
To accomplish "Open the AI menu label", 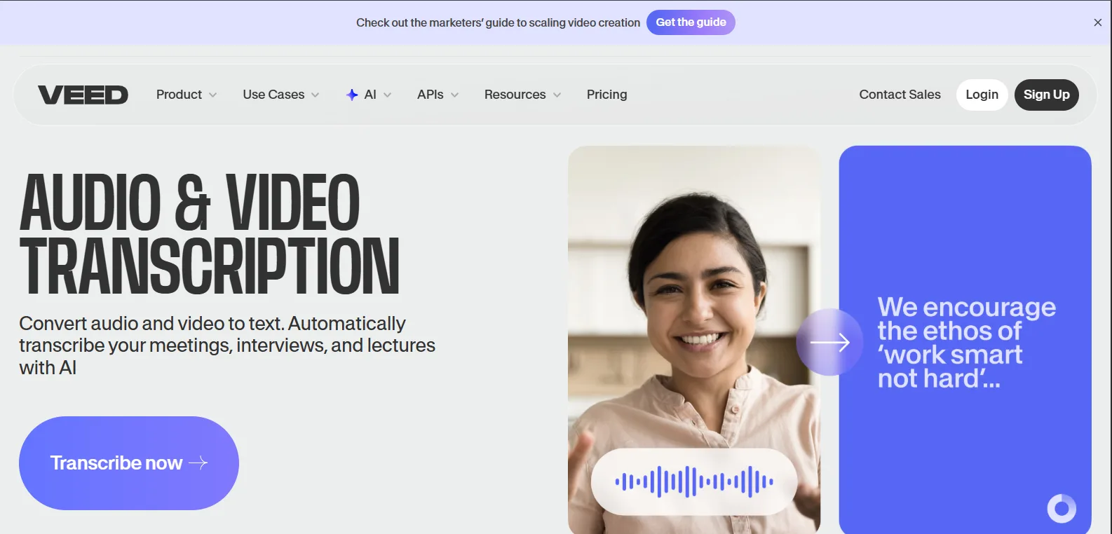I will 370,95.
